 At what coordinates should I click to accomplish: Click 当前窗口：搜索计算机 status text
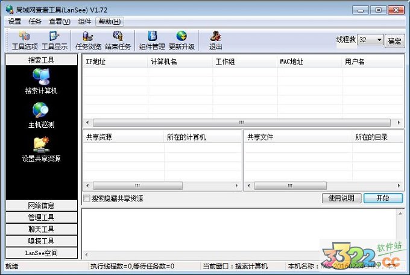pyautogui.click(x=235, y=266)
